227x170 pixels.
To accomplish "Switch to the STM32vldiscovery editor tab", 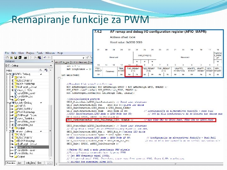I will tap(79, 62).
